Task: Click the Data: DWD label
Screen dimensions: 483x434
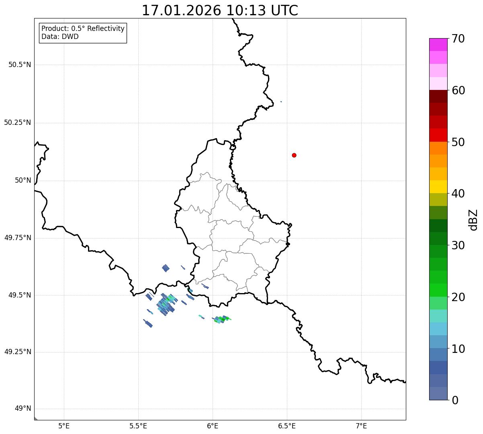Action: coord(60,37)
